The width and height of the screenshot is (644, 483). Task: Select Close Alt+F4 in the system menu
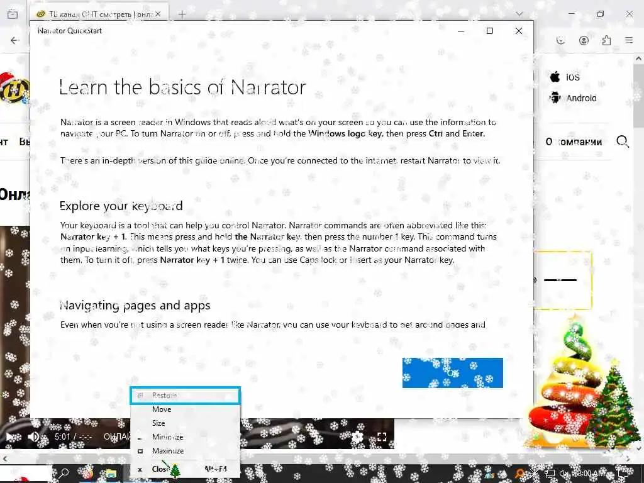(185, 469)
